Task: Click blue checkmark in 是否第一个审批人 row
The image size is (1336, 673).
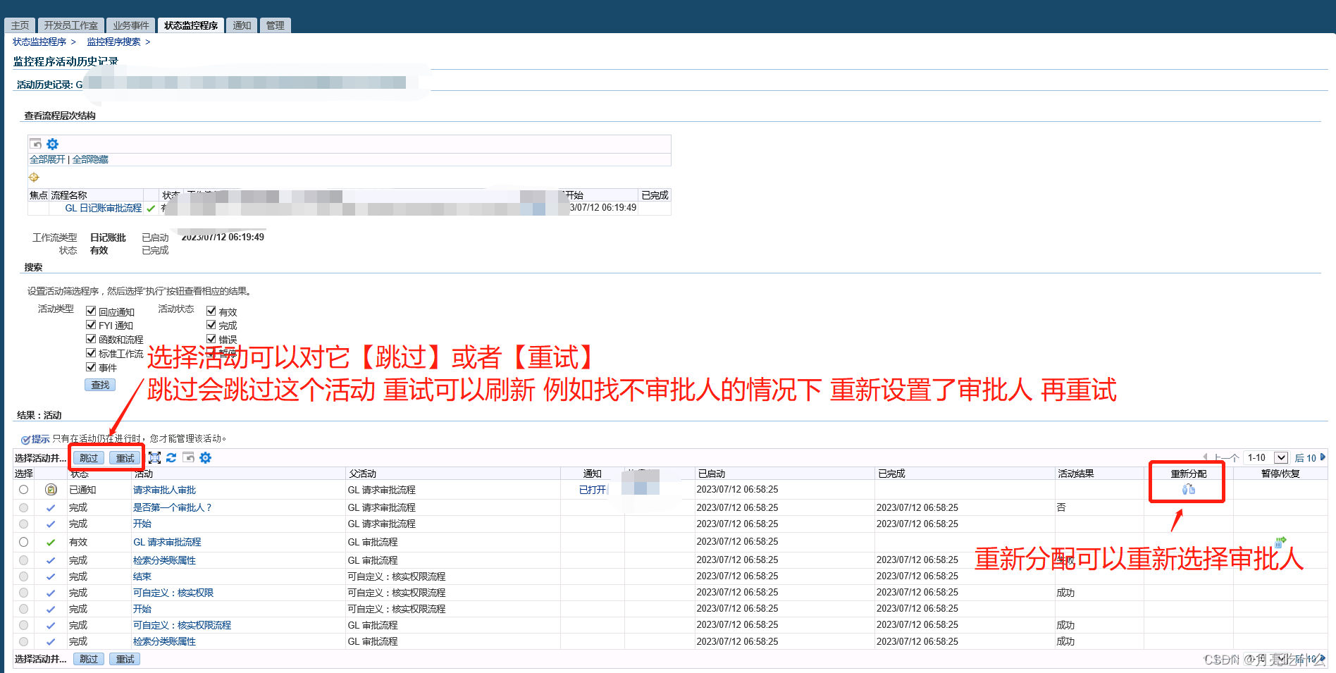Action: pos(51,508)
